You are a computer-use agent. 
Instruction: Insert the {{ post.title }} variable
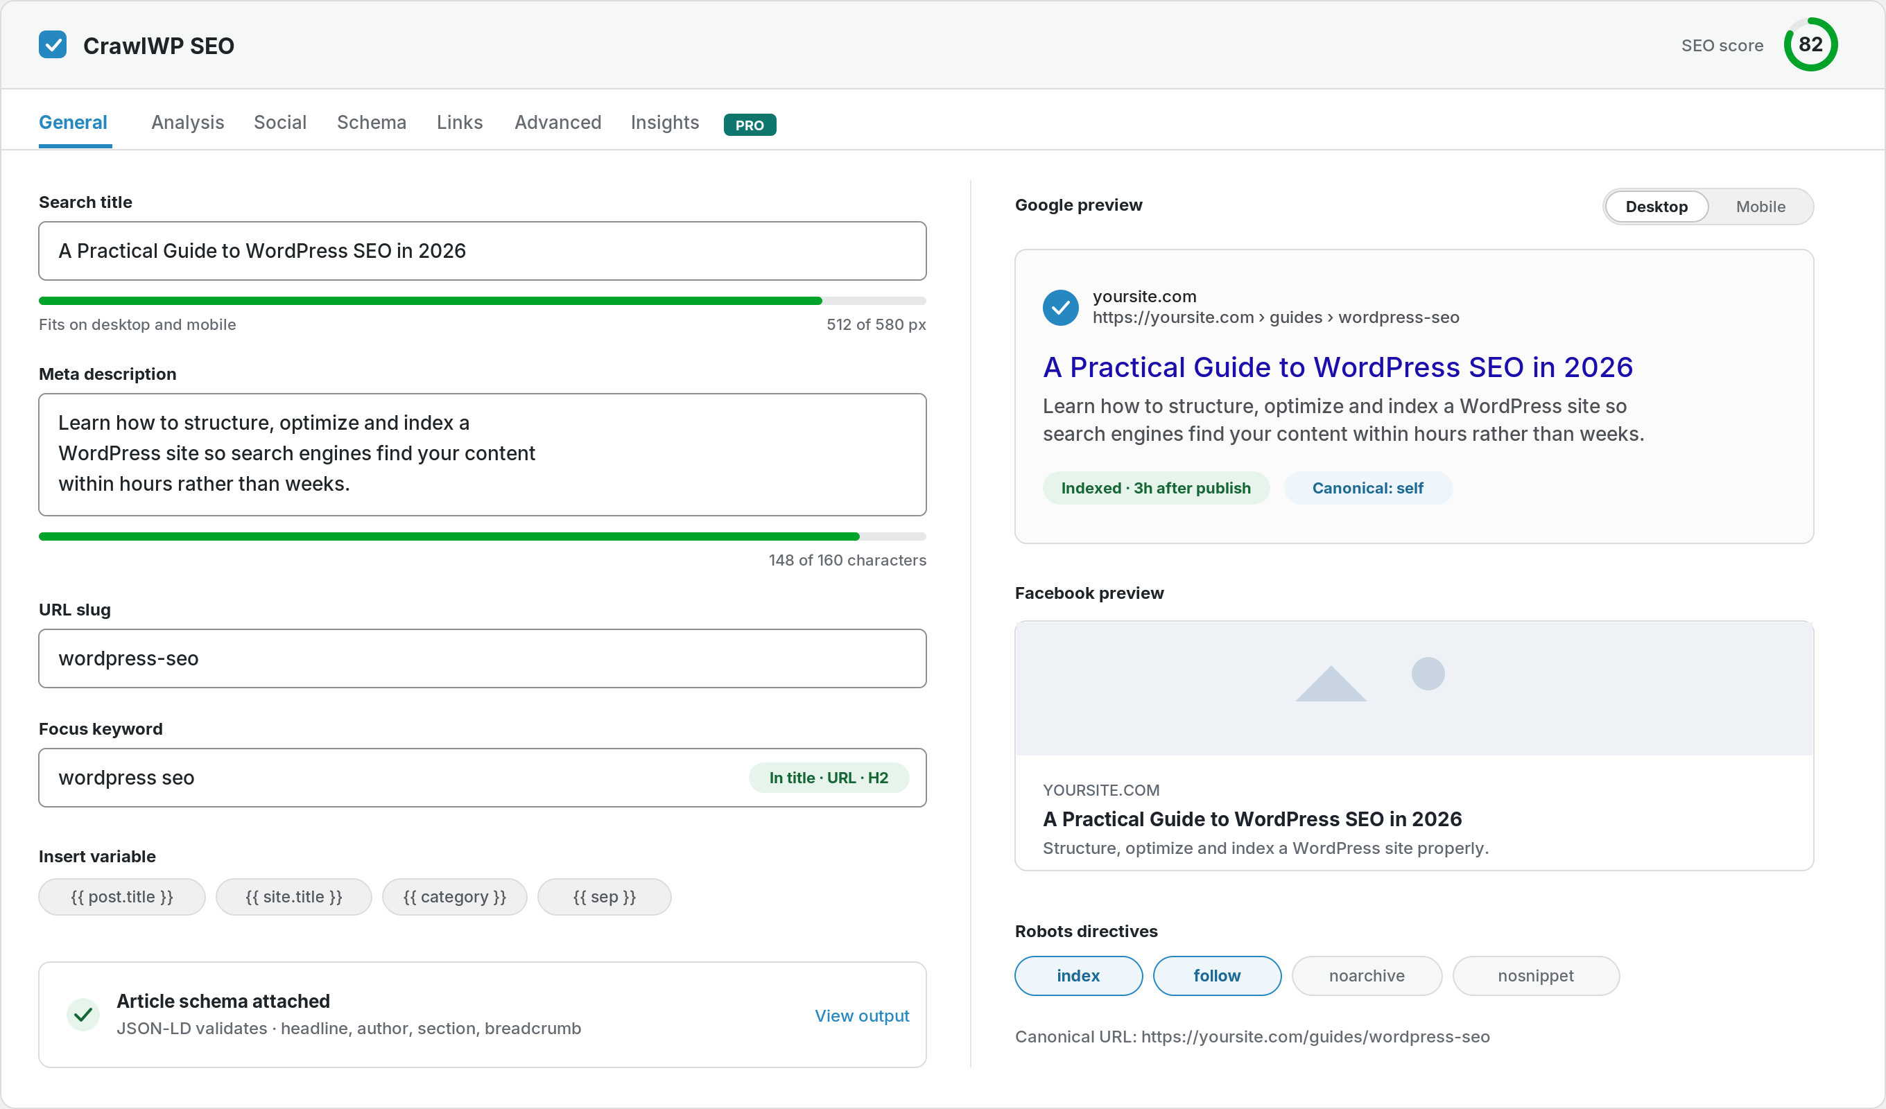[x=121, y=896]
